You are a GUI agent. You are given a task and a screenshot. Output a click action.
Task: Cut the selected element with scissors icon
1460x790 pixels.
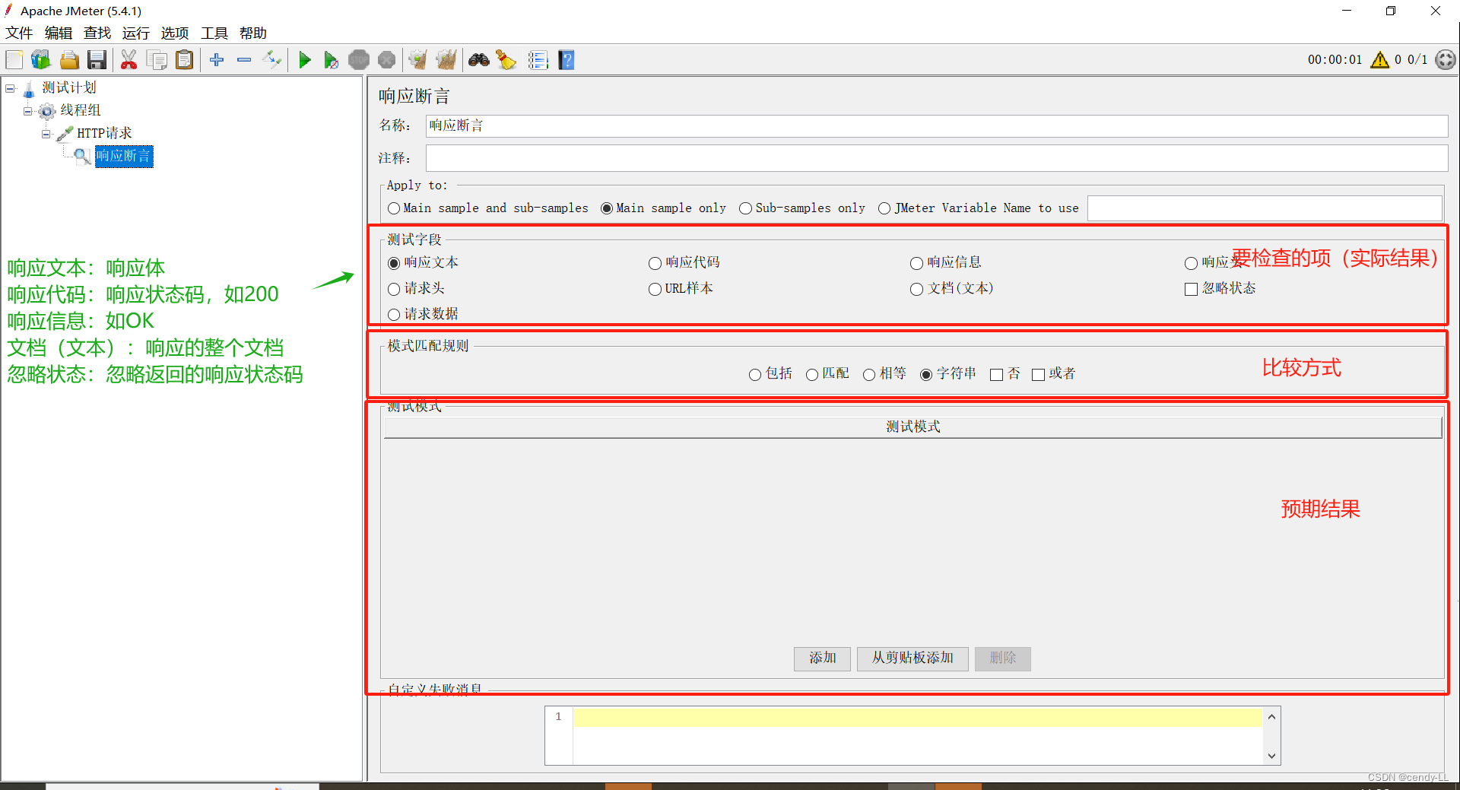click(x=129, y=59)
